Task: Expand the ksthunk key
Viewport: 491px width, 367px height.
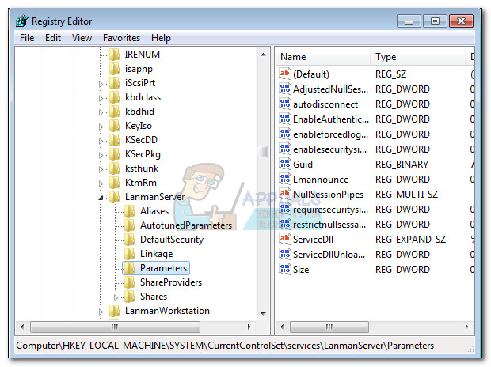Action: [101, 169]
